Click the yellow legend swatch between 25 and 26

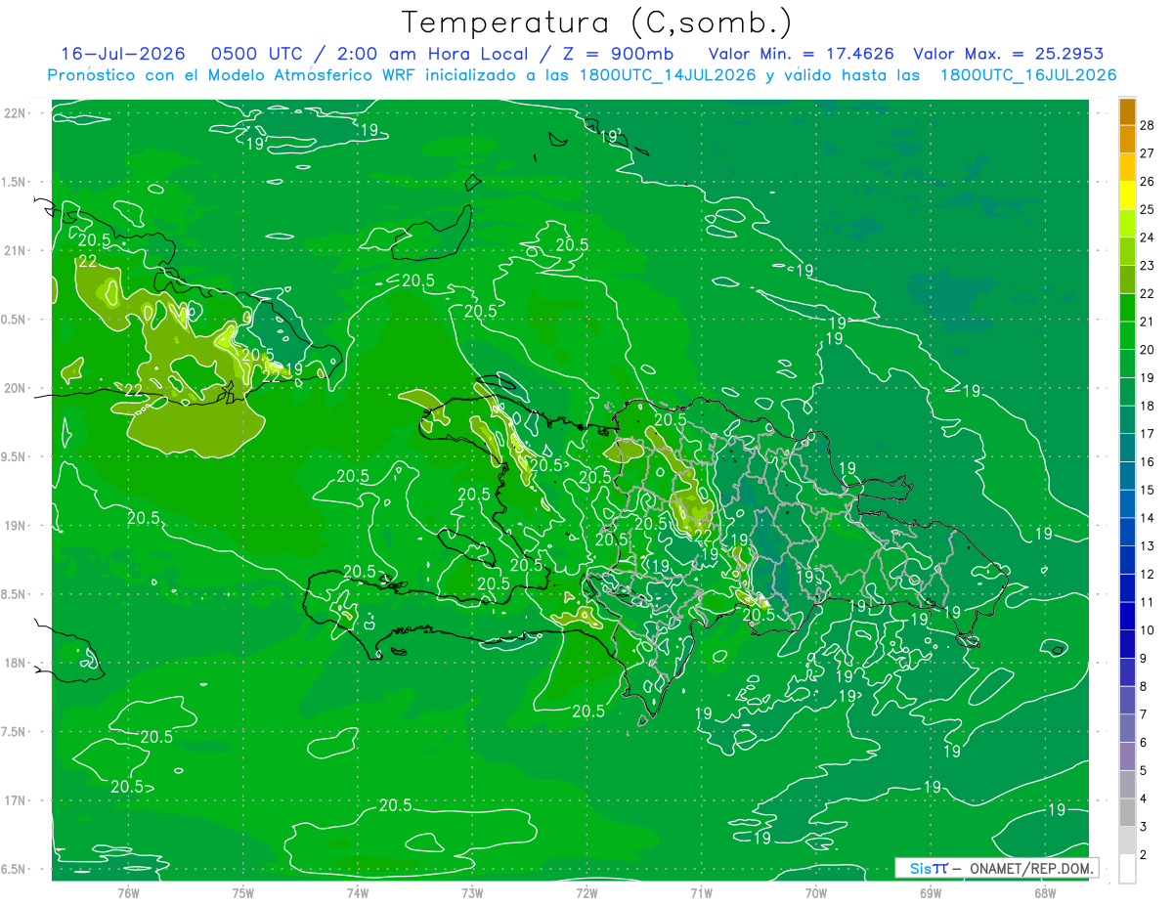coord(1127,195)
